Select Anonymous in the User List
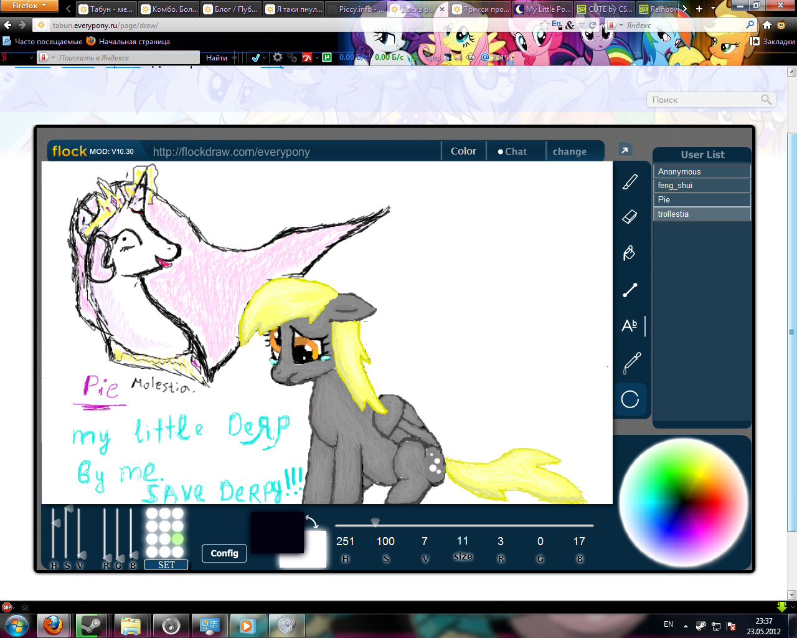Viewport: 797px width, 638px height. [702, 171]
